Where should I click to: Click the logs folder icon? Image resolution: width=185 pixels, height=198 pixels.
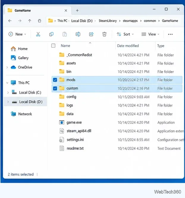[62, 105]
